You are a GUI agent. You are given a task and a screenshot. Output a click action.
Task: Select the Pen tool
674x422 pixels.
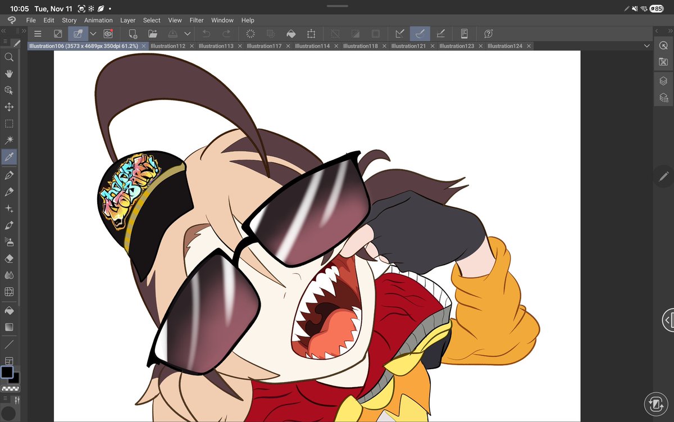pos(9,175)
